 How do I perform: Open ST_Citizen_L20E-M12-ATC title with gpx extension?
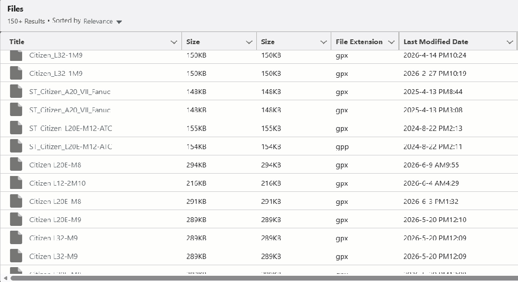click(x=71, y=128)
